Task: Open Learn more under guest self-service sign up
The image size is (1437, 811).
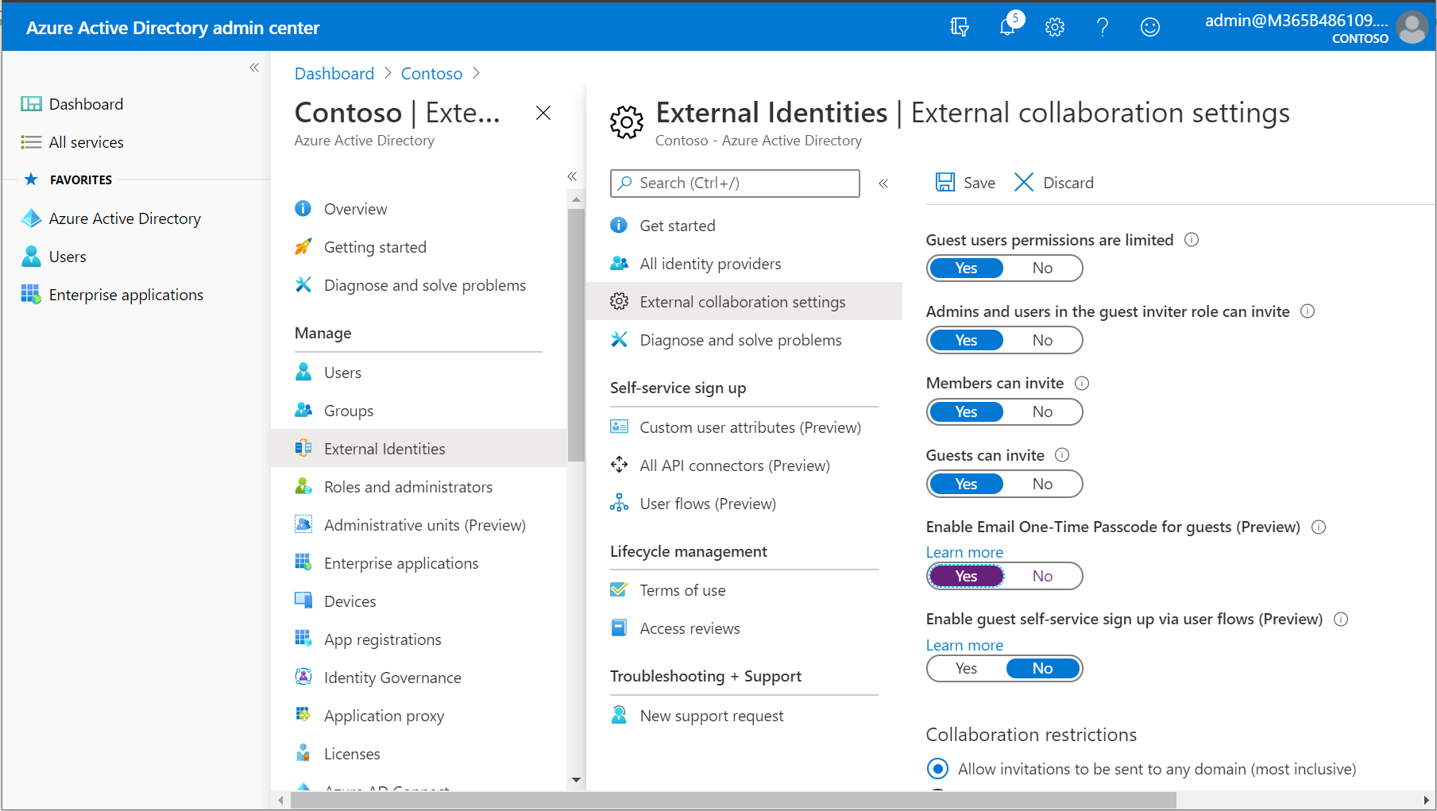Action: (x=964, y=645)
